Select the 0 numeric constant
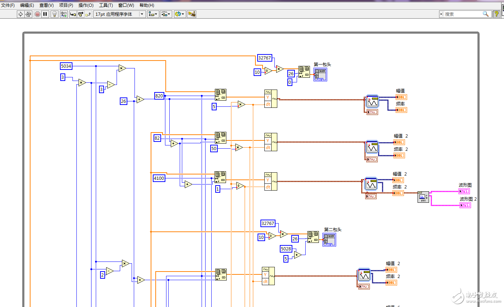This screenshot has height=307, width=504. click(x=290, y=82)
